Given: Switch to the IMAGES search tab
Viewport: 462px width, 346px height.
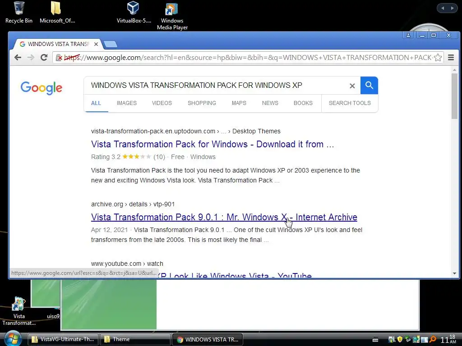Looking at the screenshot, I should coord(127,103).
